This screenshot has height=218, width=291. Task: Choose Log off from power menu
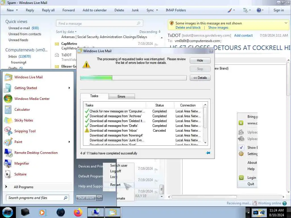point(115,171)
